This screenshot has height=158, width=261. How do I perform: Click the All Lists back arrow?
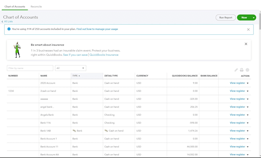coord(2,21)
